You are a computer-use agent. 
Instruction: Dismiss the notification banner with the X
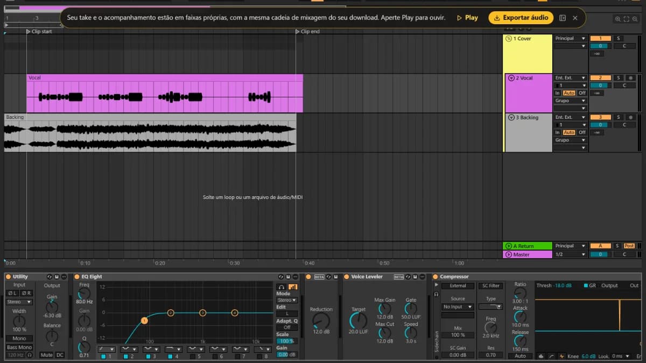pos(575,18)
